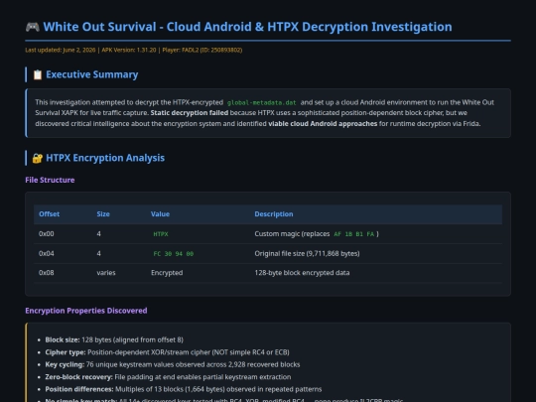This screenshot has width=536, height=402.
Task: Click 'Original file size (9,711,868 bytes)' description
Action: (x=307, y=254)
